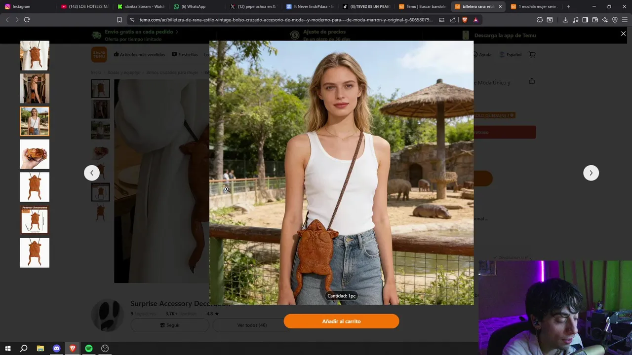Open the browser extensions puzzle icon
632x355 pixels.
point(540,20)
